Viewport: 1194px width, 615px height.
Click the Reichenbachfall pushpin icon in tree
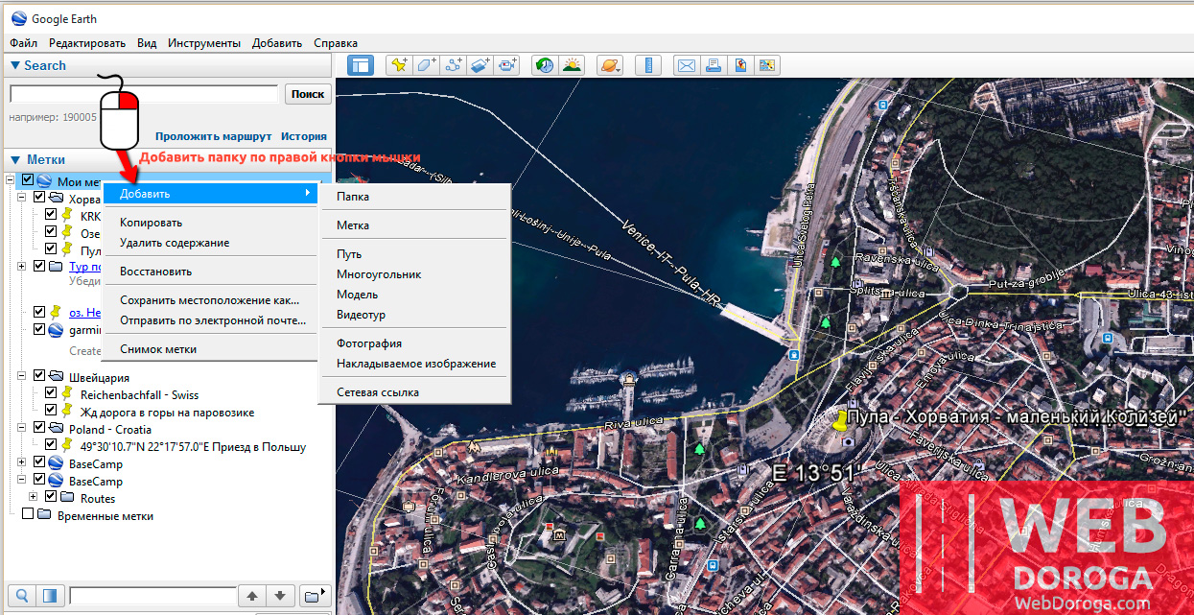[66, 394]
